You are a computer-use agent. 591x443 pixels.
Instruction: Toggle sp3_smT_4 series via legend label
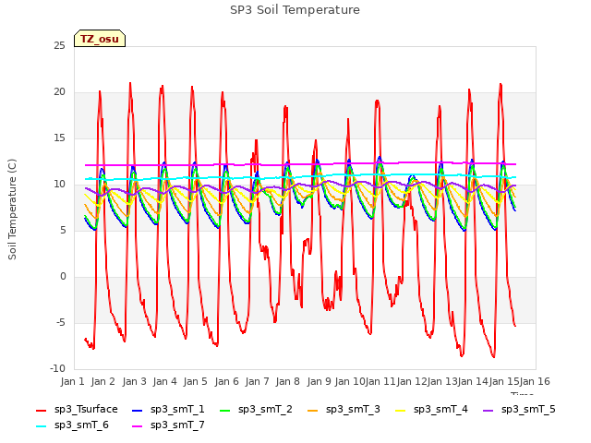pyautogui.click(x=440, y=410)
